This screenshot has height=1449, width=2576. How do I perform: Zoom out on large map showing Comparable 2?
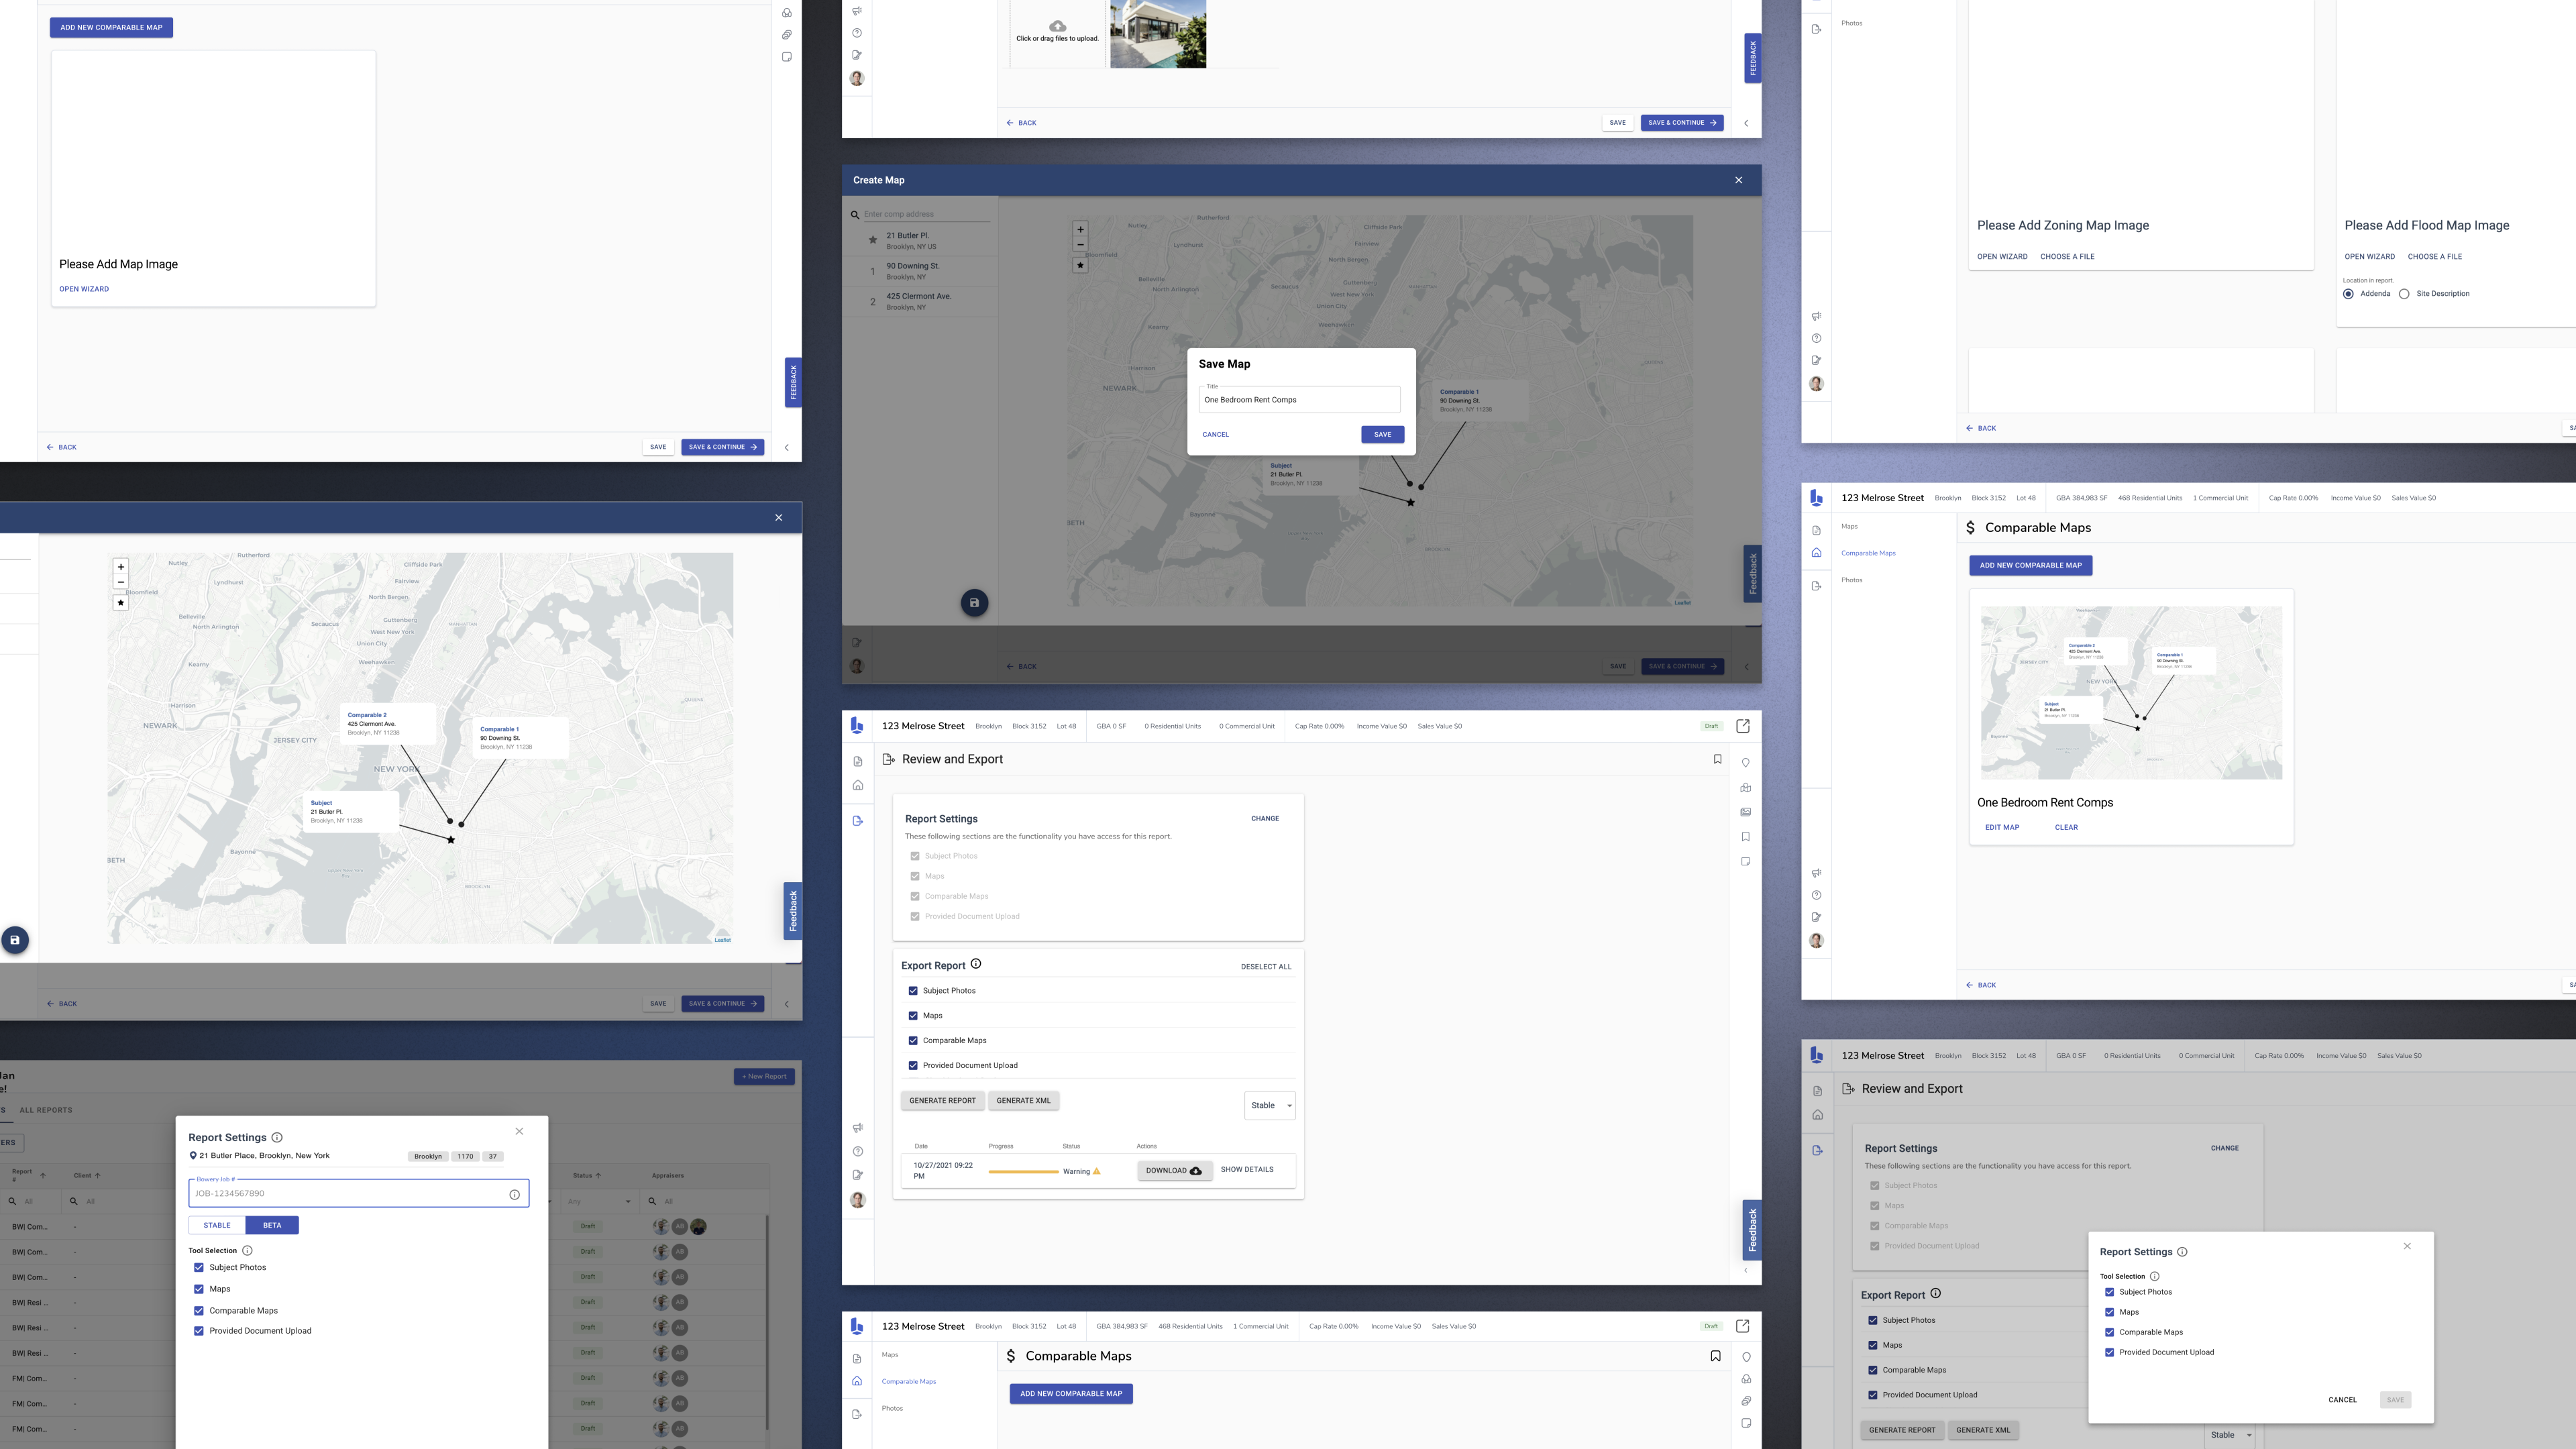(x=121, y=582)
